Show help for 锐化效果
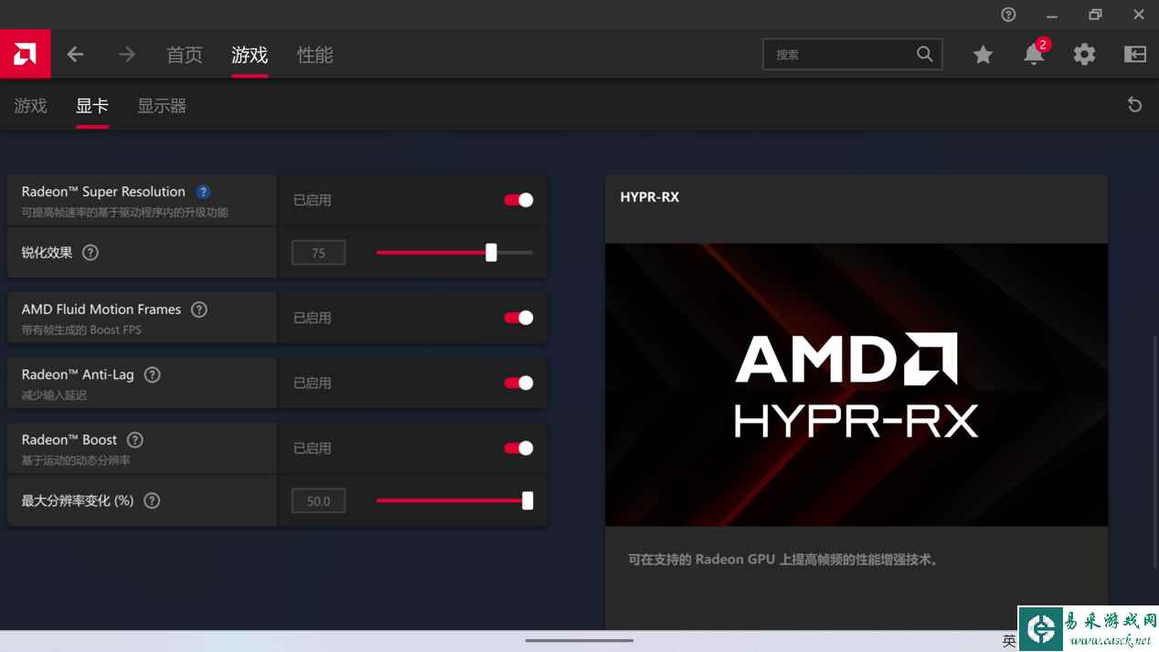The height and width of the screenshot is (652, 1159). click(x=90, y=253)
